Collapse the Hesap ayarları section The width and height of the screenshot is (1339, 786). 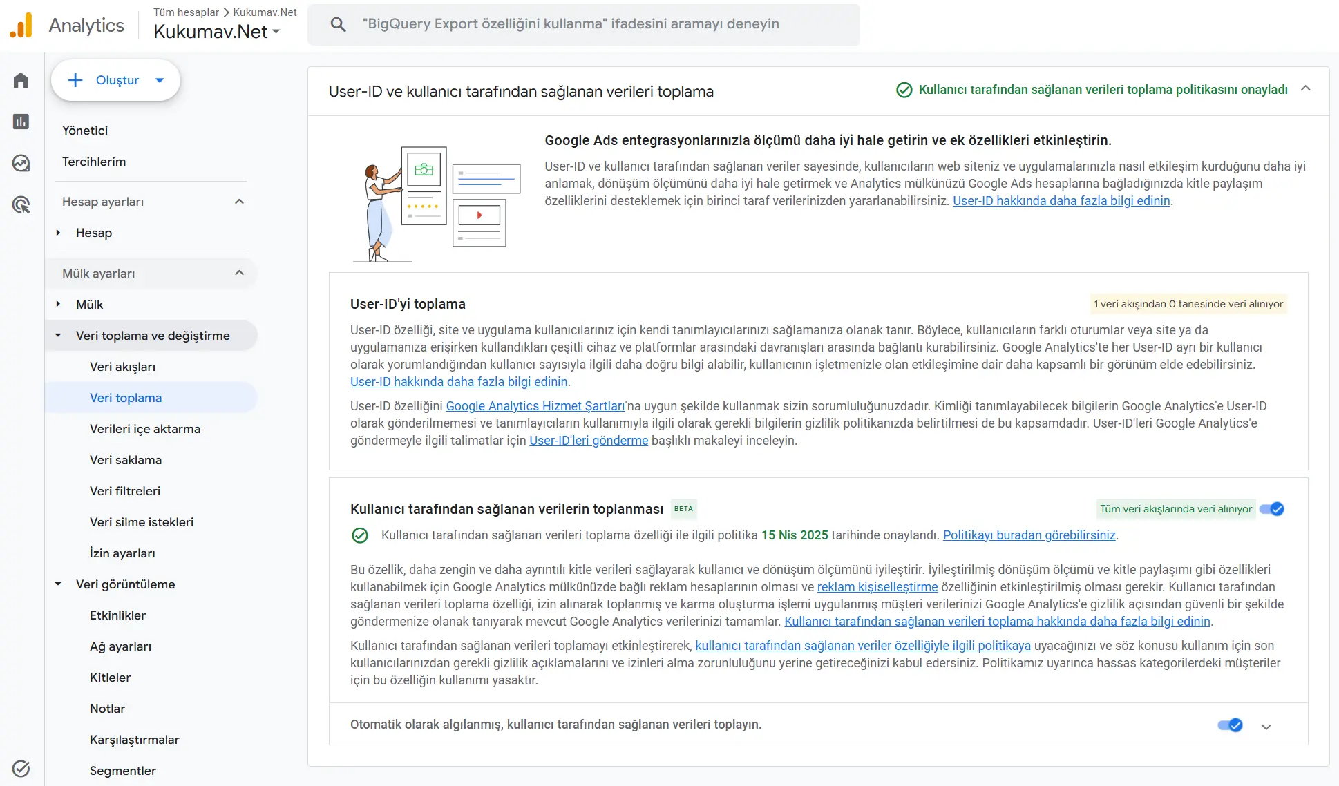(239, 202)
